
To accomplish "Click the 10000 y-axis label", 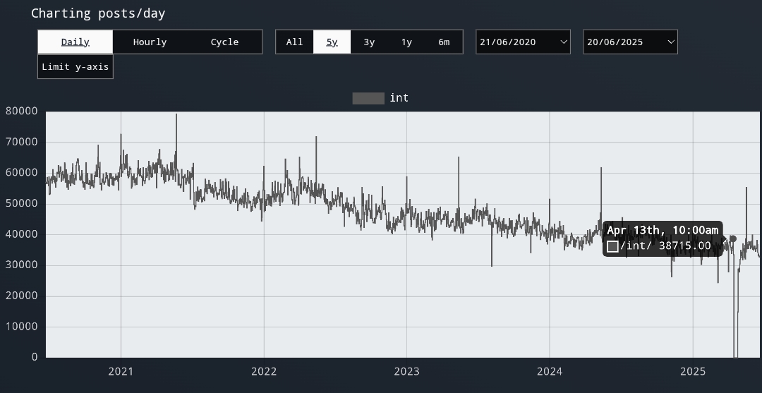I will [x=21, y=327].
